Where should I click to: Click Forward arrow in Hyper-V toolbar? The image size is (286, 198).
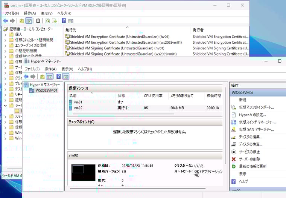coord(33,77)
